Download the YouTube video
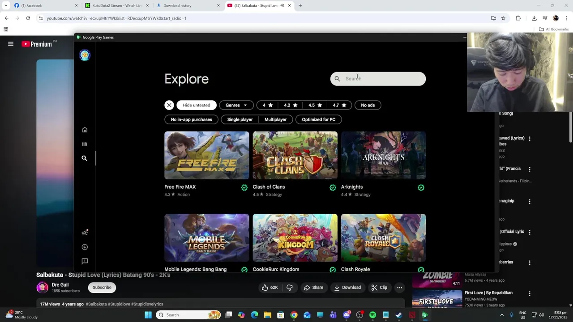573x322 pixels. tap(347, 288)
